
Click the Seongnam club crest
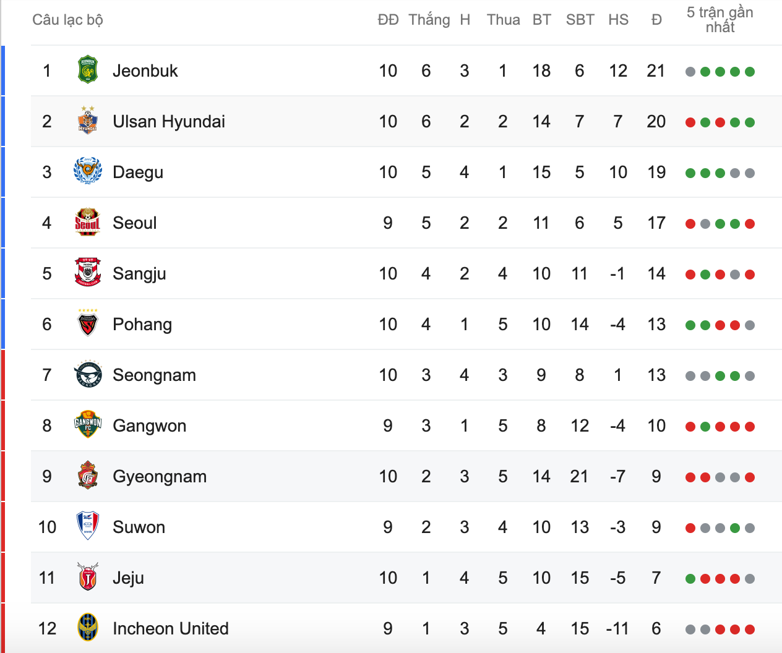tap(88, 374)
